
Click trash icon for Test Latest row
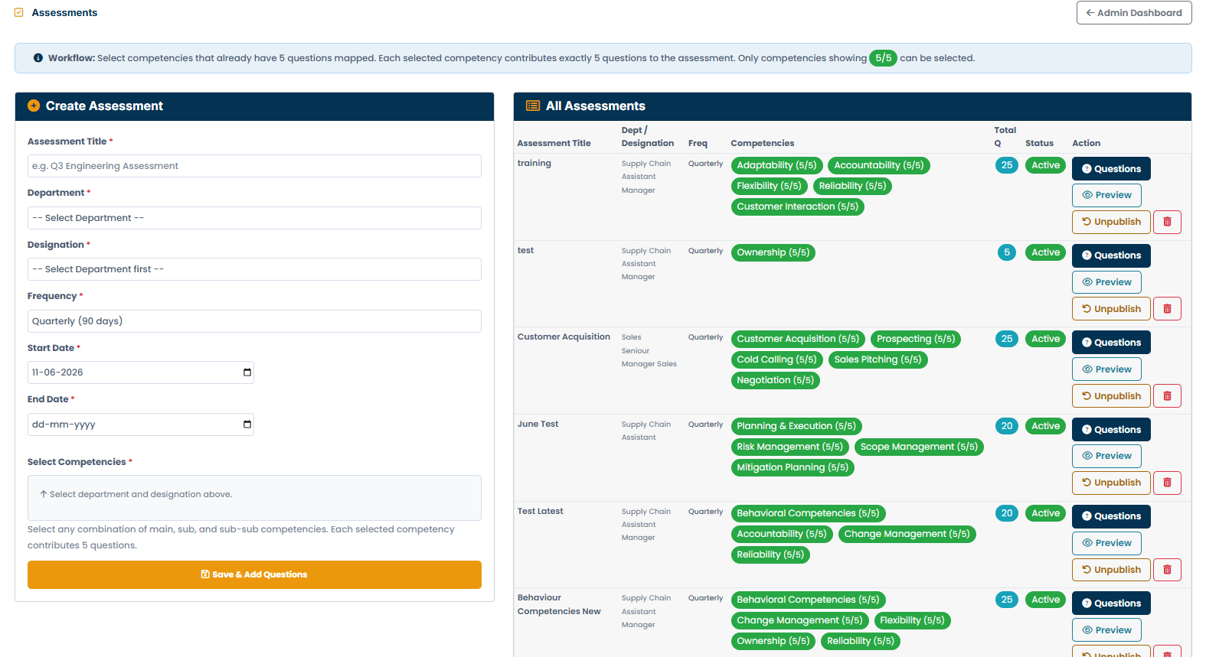coord(1167,570)
